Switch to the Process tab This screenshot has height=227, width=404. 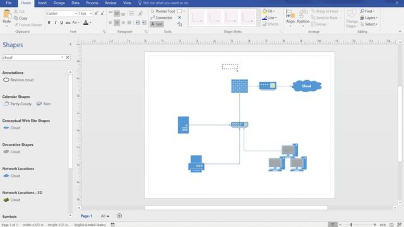tap(92, 3)
